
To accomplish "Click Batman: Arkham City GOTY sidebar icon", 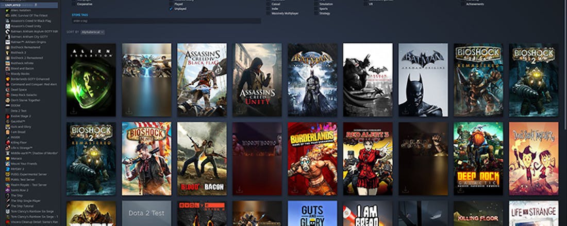I will [x=7, y=36].
